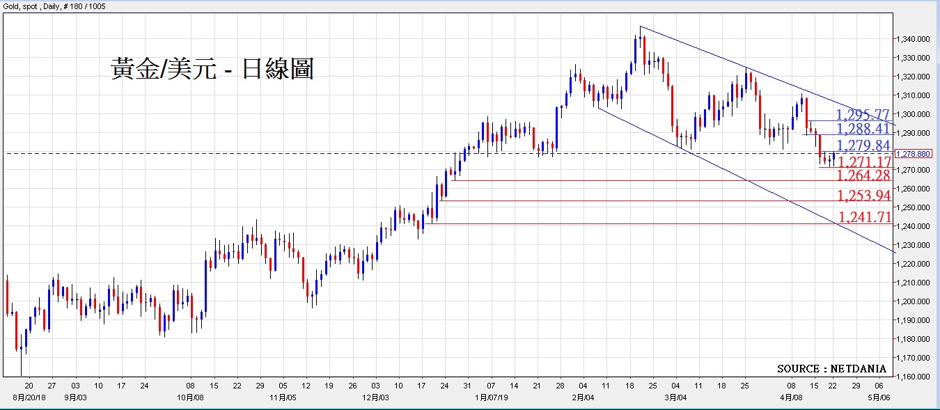Click the 1,295.77 resistance level label
The image size is (940, 410).
pos(863,115)
